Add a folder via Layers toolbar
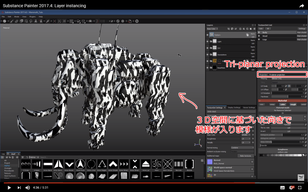The image size is (308, 192). pyautogui.click(x=251, y=29)
